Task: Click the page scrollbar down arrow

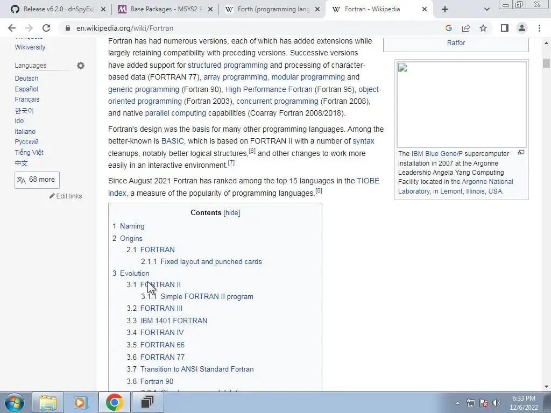Action: (546, 387)
